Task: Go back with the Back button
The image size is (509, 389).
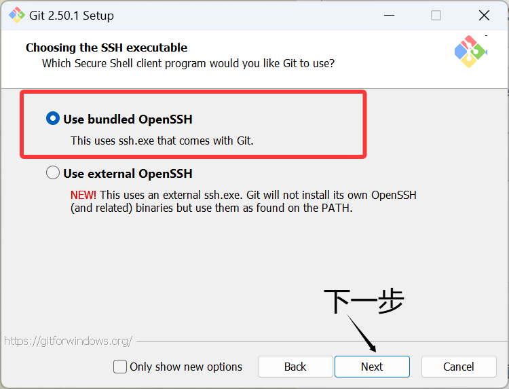Action: (295, 367)
